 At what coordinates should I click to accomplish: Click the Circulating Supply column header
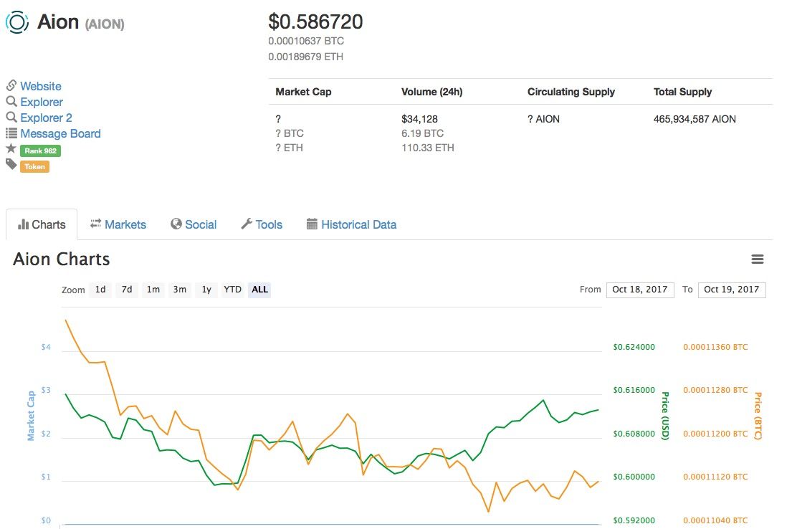(x=571, y=92)
